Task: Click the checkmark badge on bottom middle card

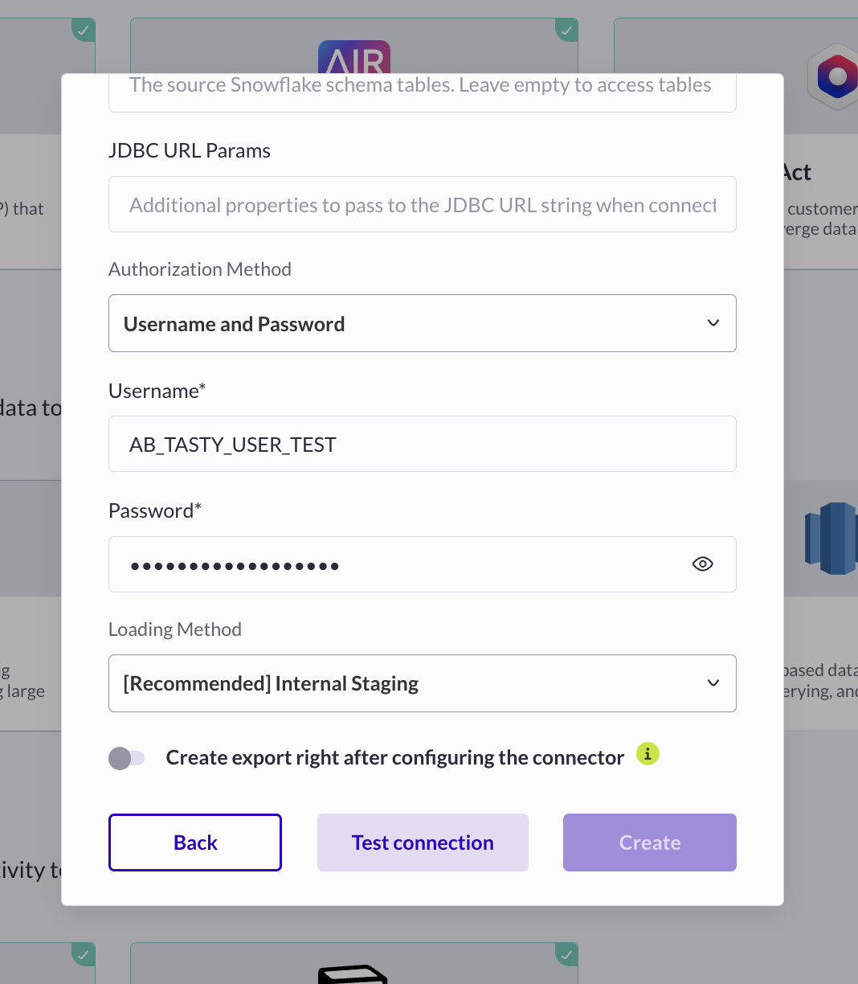Action: point(566,954)
